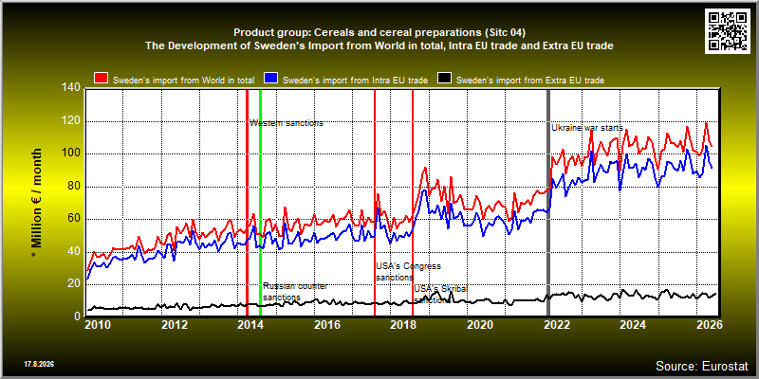Click the 2010 x-axis label

click(x=99, y=325)
